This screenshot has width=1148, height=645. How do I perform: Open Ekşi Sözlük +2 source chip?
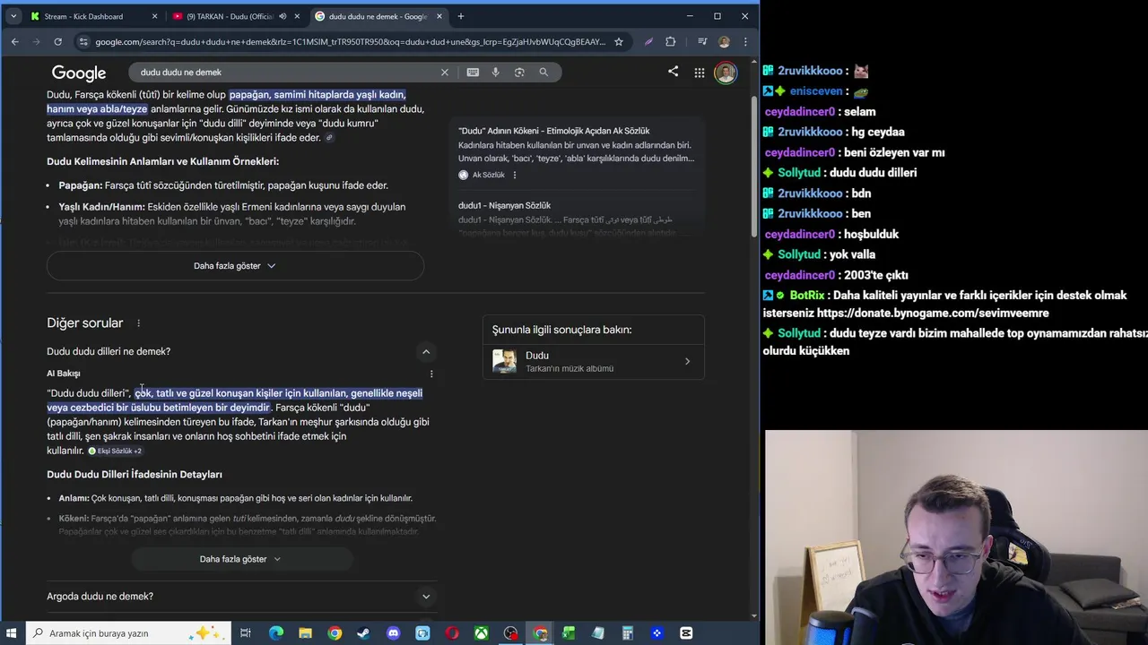coord(115,451)
